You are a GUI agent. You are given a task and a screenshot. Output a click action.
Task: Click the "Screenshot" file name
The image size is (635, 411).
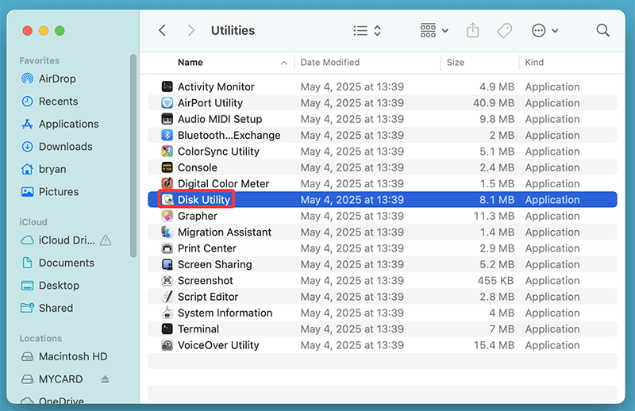[x=206, y=281]
